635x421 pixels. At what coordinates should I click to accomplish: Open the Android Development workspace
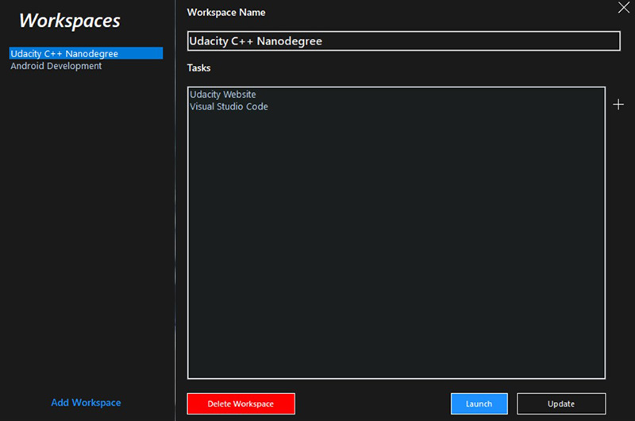[x=56, y=66]
